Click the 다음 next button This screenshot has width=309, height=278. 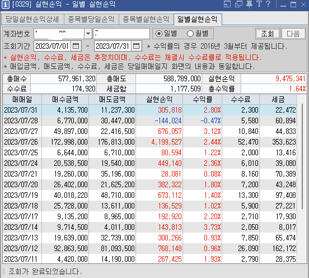[x=293, y=34]
